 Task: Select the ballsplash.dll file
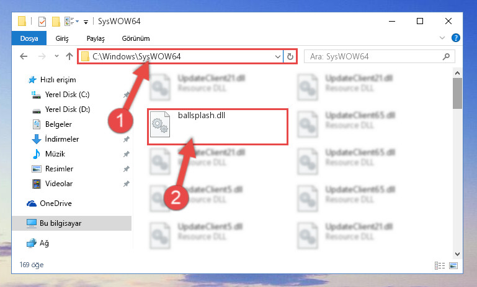(x=217, y=127)
